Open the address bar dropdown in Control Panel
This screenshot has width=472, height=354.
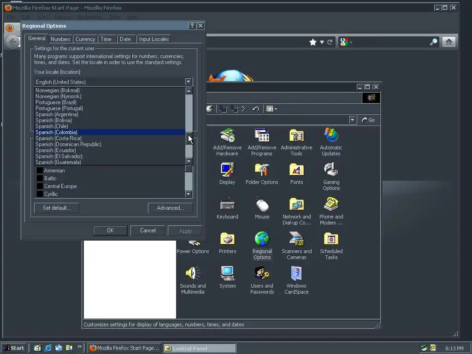352,120
